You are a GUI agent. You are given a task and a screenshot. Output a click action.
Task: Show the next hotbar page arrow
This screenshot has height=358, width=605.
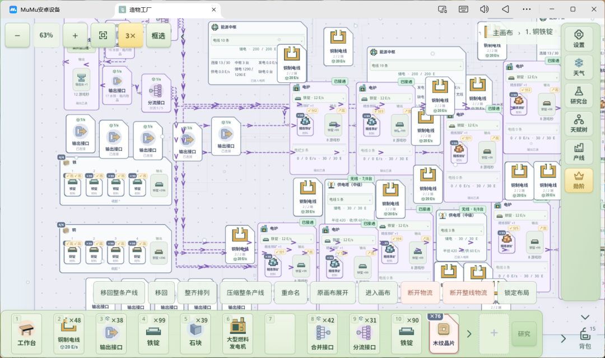tap(469, 334)
